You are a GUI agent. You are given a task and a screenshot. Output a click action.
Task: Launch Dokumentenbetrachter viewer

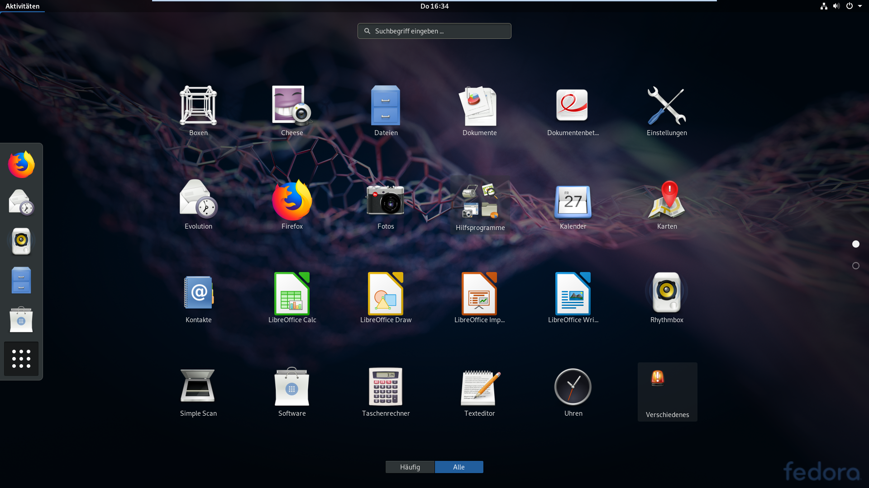tap(573, 111)
